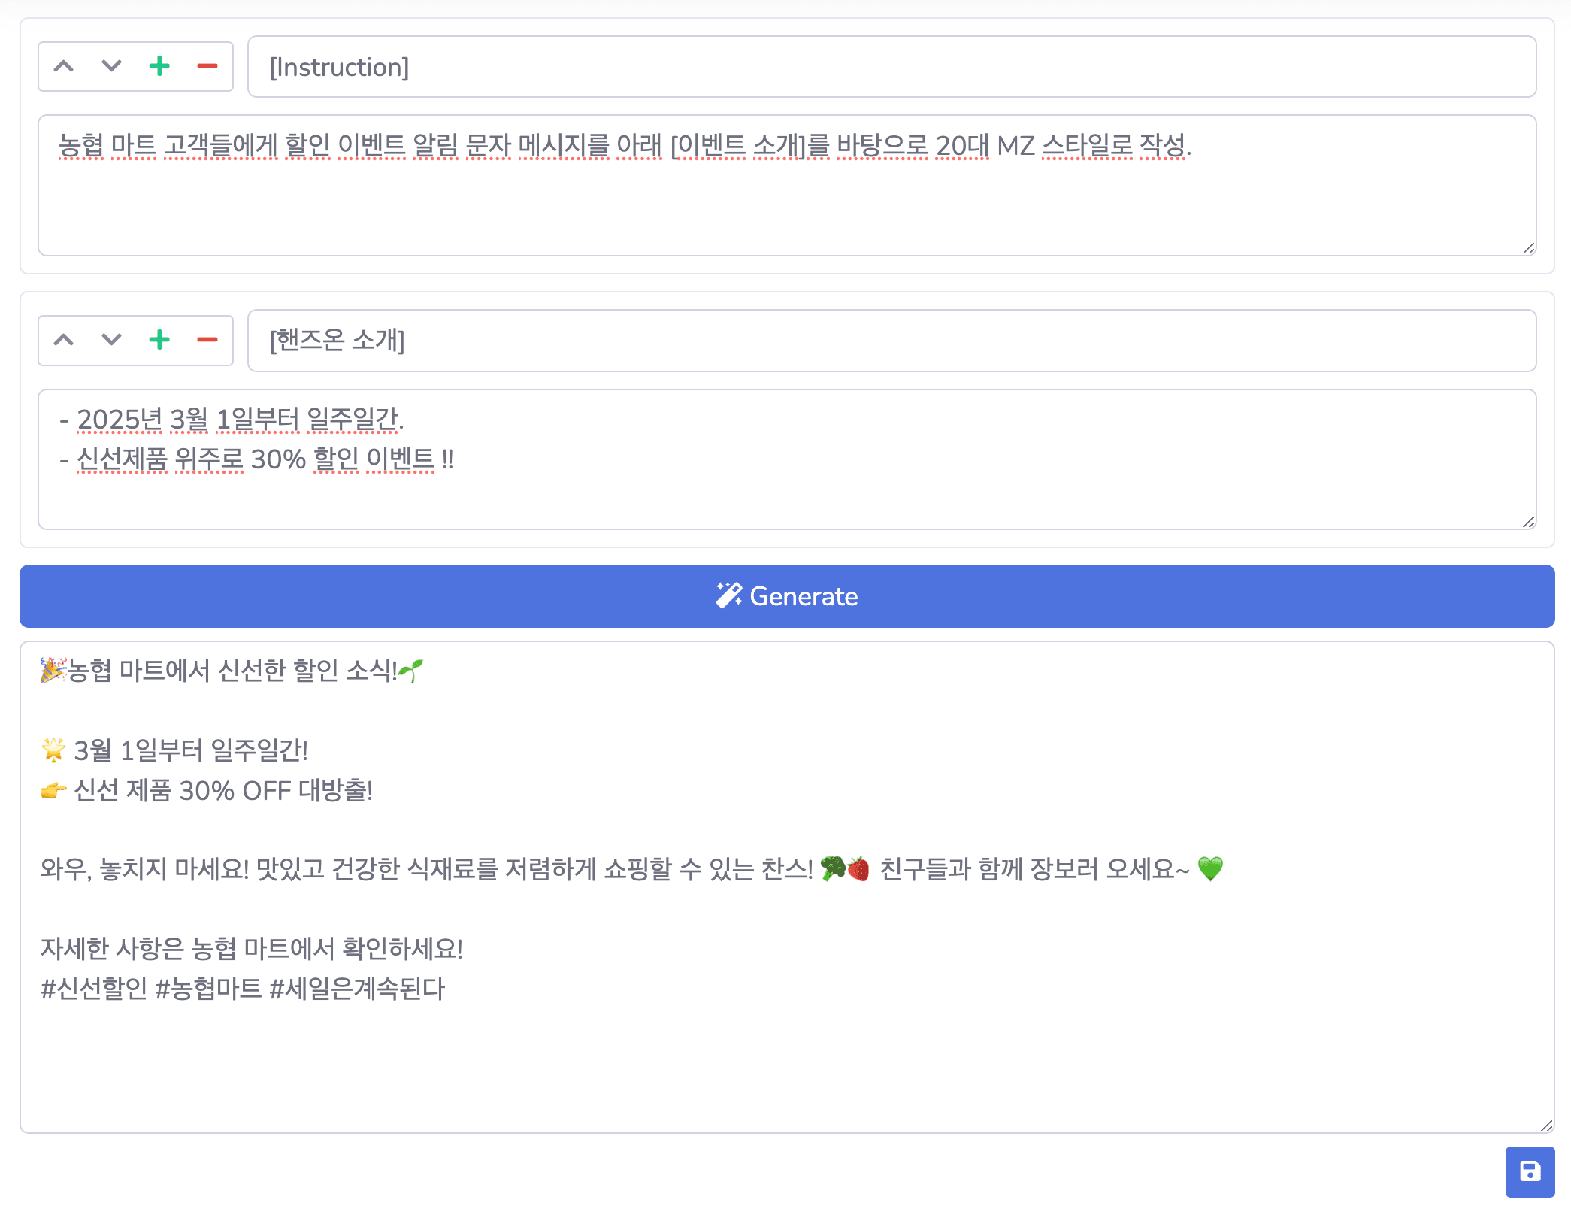This screenshot has height=1209, width=1571.
Task: Click the text '자세한 사항은 농협 마트에서 확인하세요!'
Action: 252,948
